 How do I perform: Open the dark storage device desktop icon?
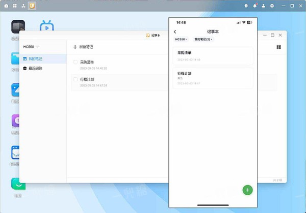pyautogui.click(x=18, y=26)
